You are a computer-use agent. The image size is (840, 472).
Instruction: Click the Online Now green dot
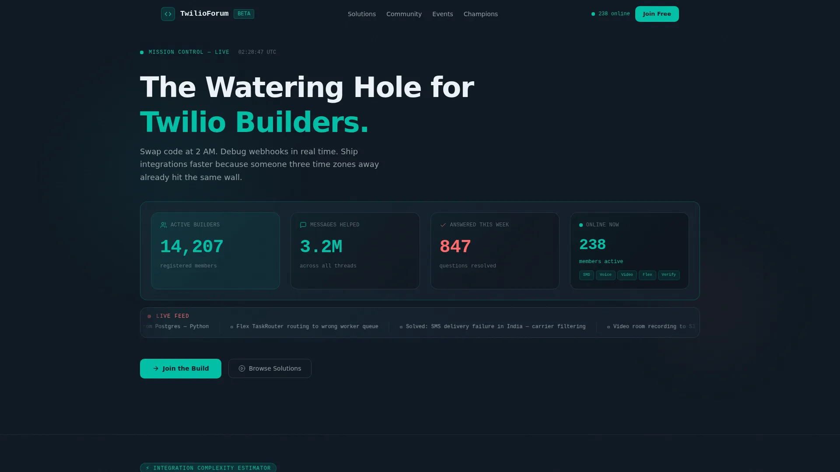point(581,225)
